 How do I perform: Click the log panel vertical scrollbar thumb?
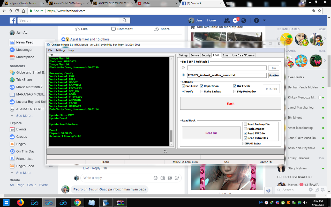171,136
